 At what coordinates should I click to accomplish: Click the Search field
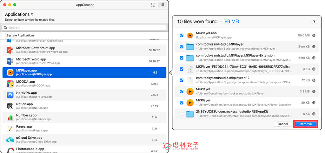click(x=84, y=28)
